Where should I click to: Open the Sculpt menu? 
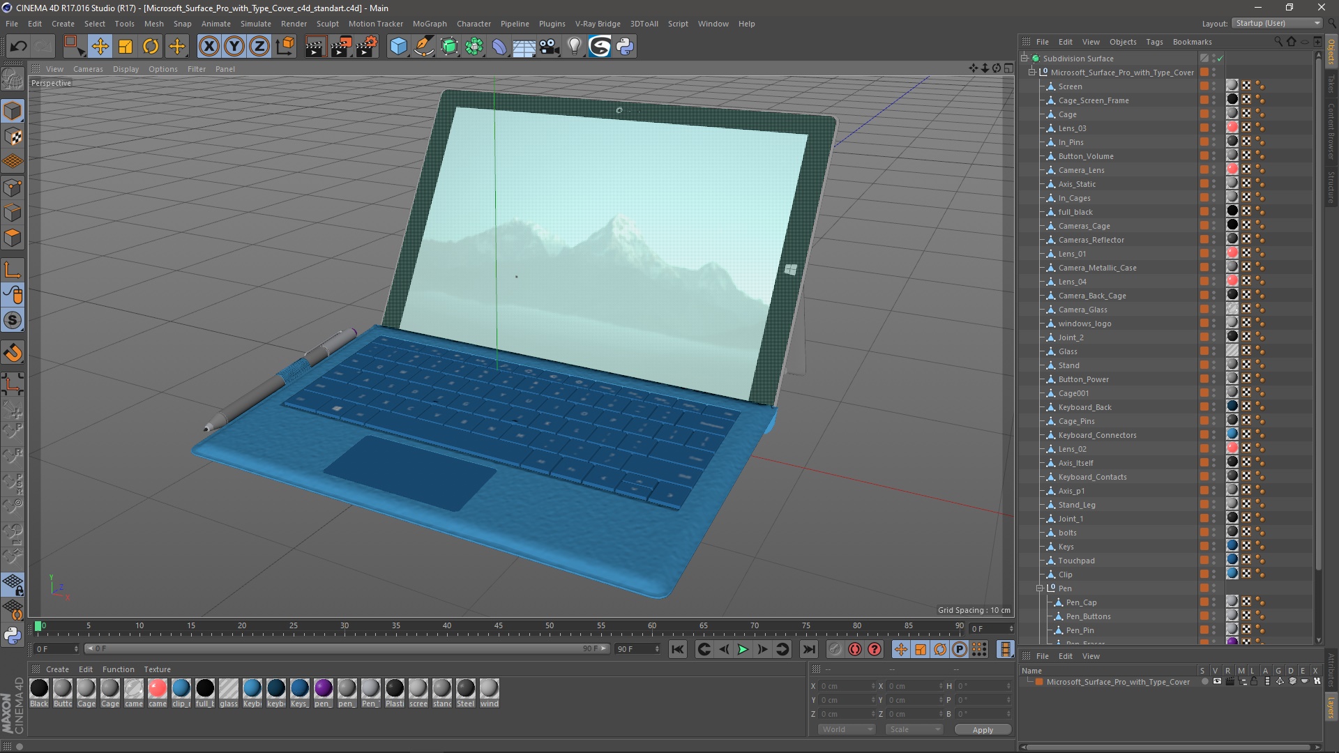(327, 24)
